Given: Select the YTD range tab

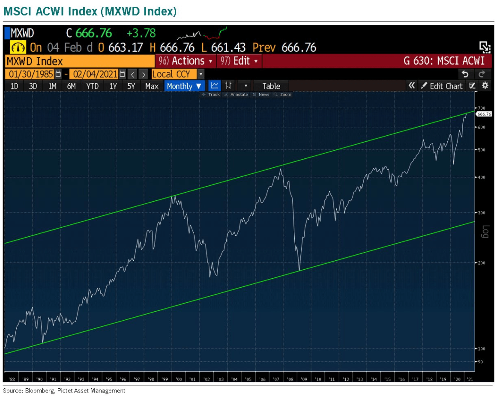Looking at the screenshot, I should coord(92,86).
